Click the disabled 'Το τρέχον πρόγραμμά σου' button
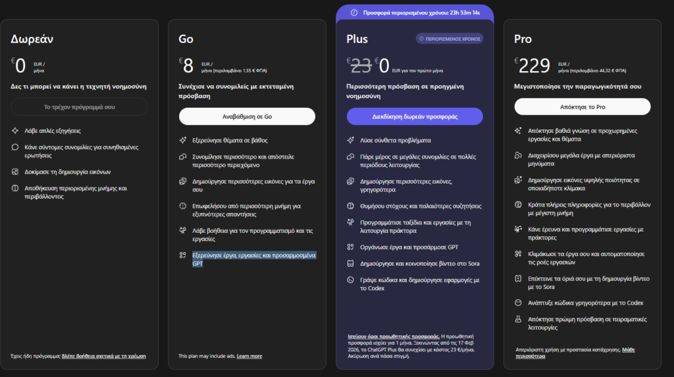 tap(79, 107)
